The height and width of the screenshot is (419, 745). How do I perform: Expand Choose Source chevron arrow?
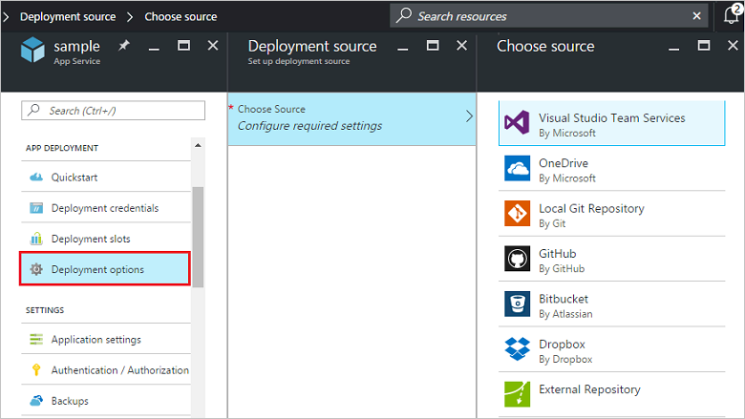pos(469,116)
